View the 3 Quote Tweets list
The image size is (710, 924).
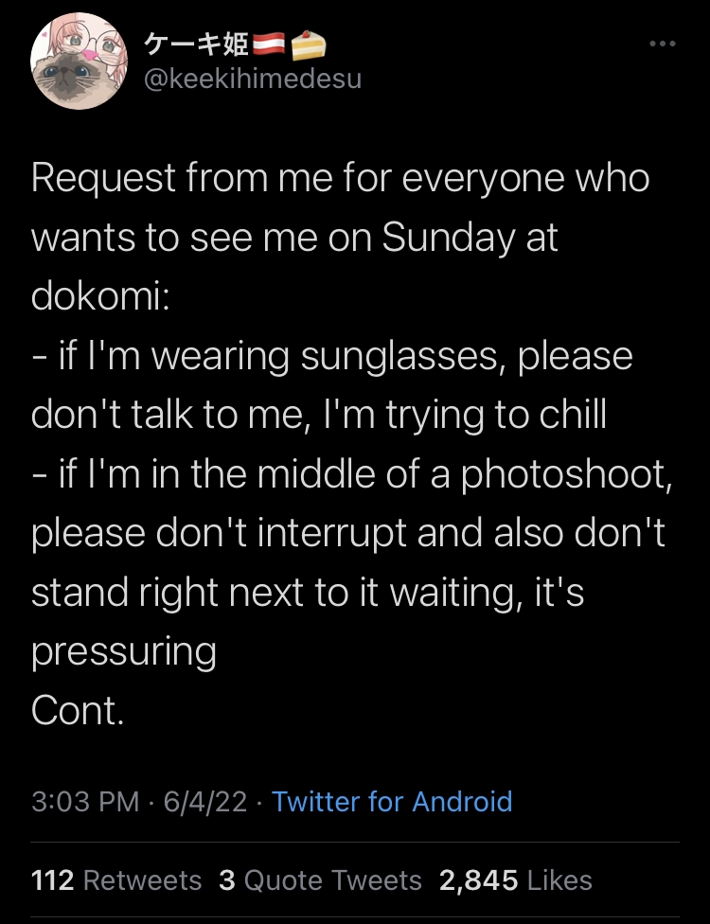pyautogui.click(x=320, y=880)
